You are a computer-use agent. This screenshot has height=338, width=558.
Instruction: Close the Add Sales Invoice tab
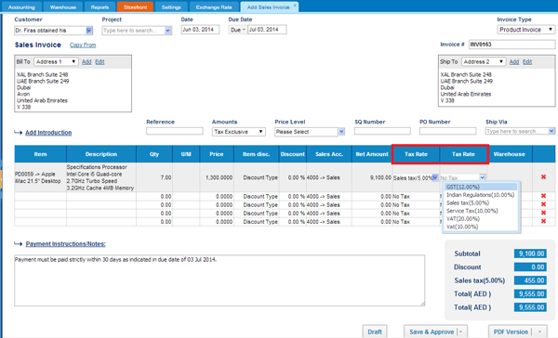click(295, 6)
